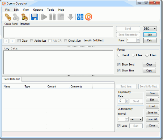The height and width of the screenshot is (140, 163).
Task: Enable the Check Sum checkbox
Action: coord(66,41)
